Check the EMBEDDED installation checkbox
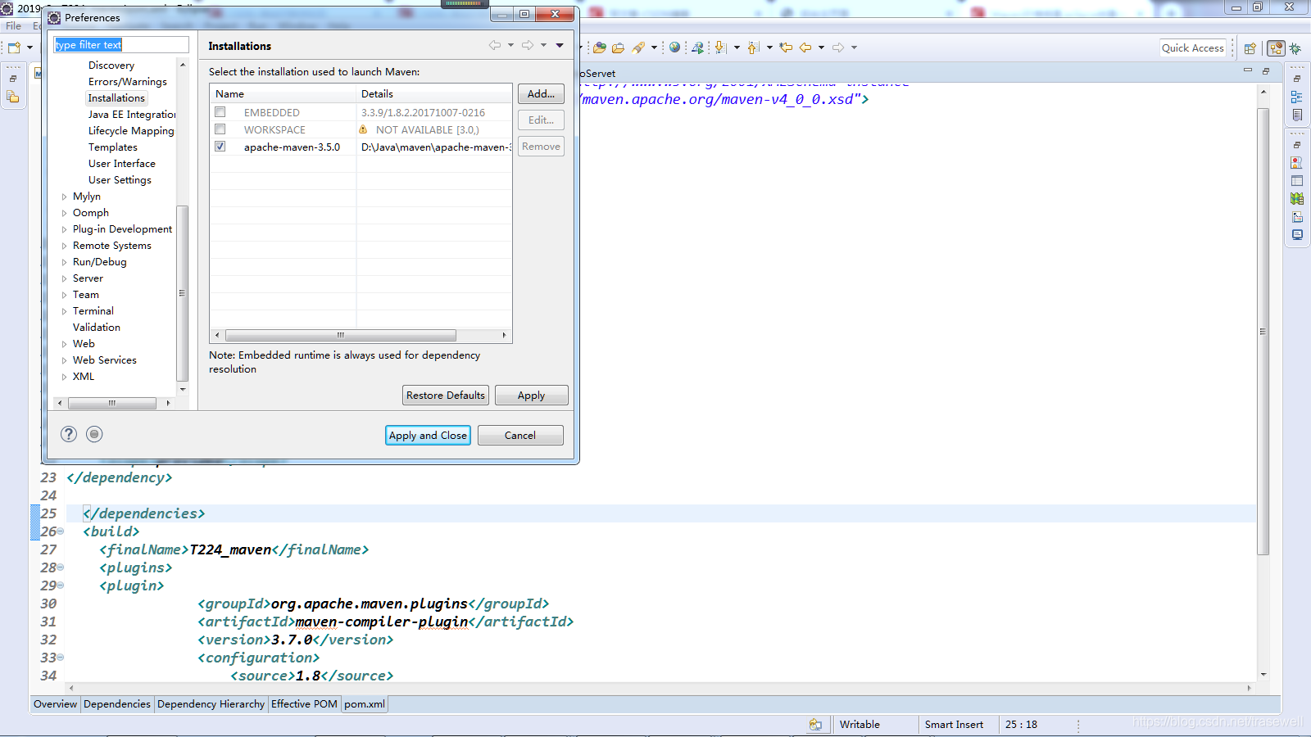 point(220,112)
